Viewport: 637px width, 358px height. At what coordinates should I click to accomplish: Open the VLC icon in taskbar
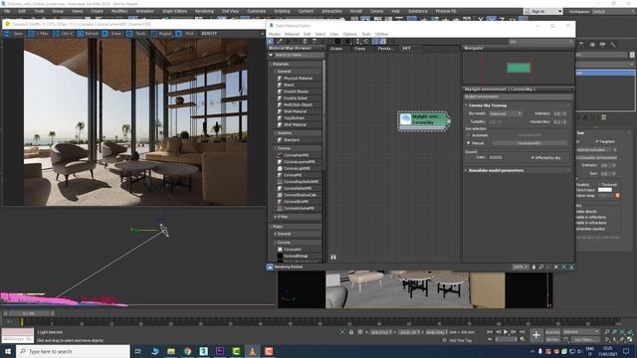coord(252,351)
